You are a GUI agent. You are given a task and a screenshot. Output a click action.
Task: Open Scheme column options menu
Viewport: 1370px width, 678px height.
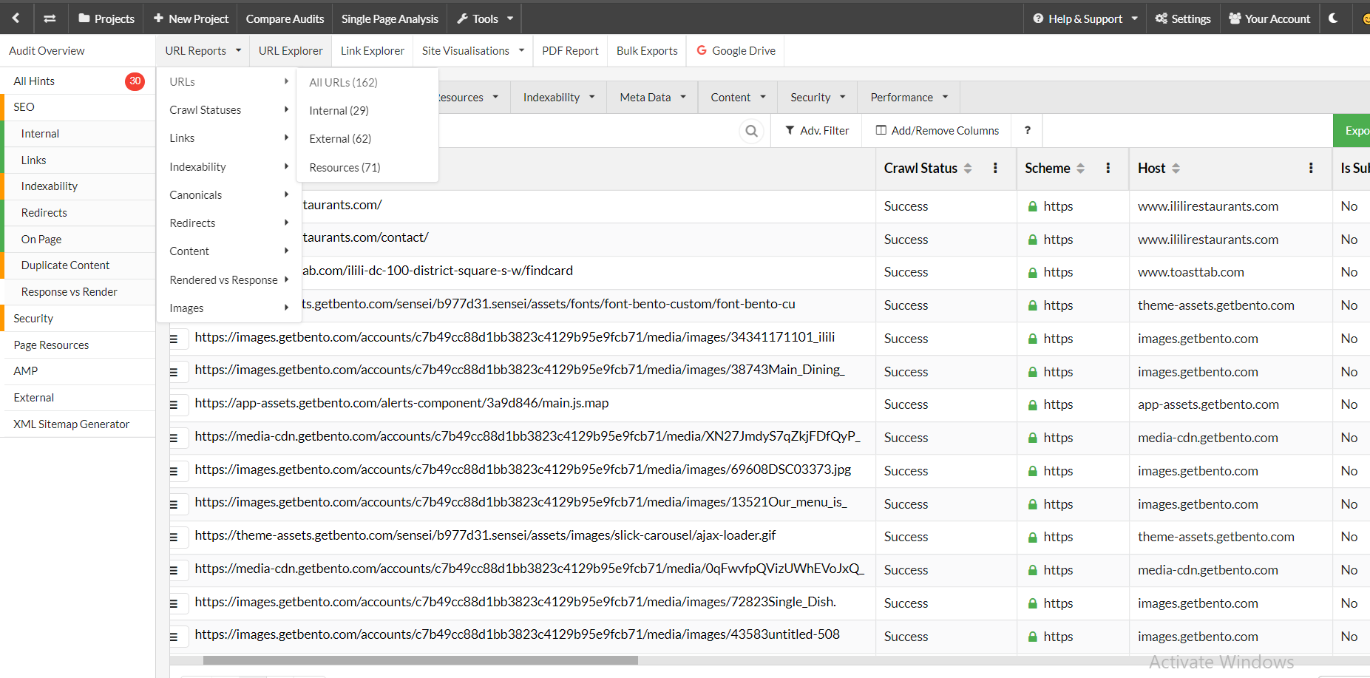(x=1108, y=169)
